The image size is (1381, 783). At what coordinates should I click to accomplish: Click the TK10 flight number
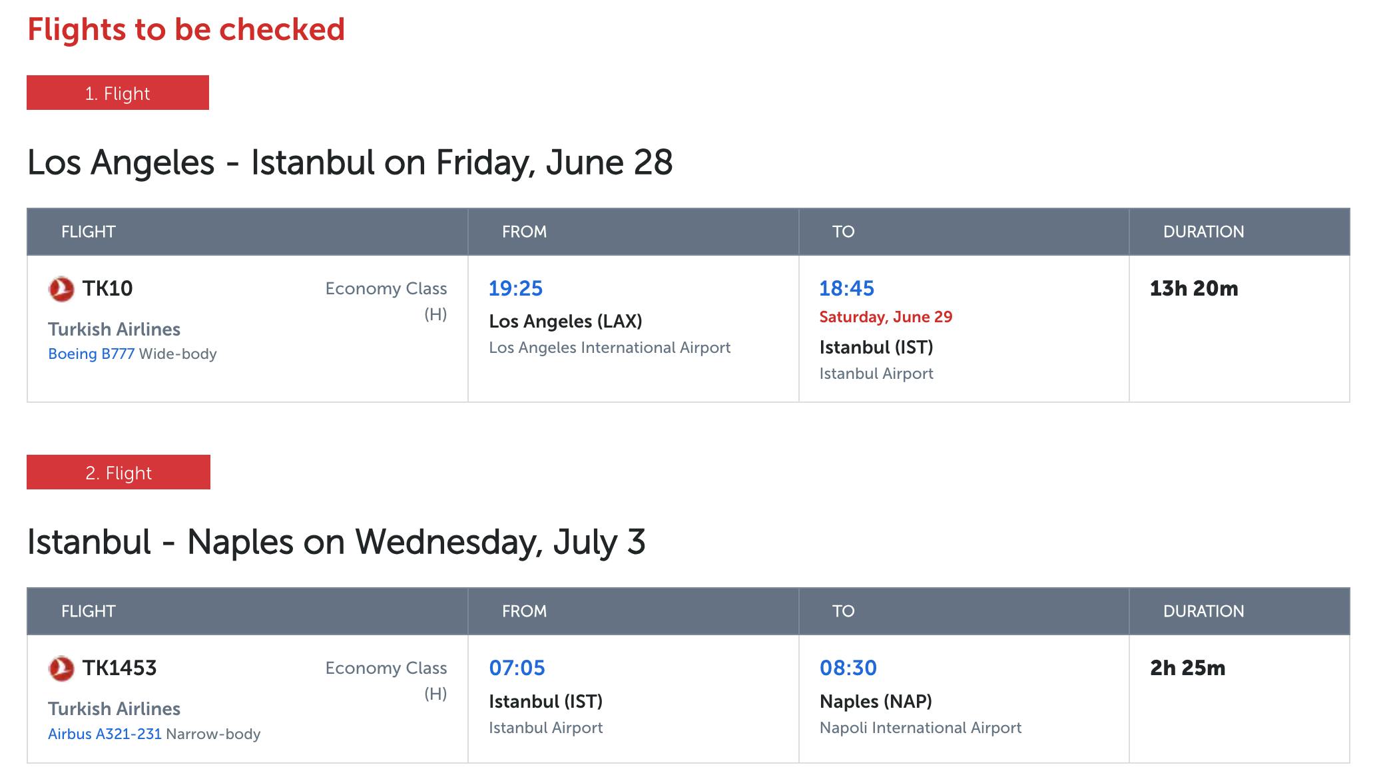pyautogui.click(x=107, y=288)
